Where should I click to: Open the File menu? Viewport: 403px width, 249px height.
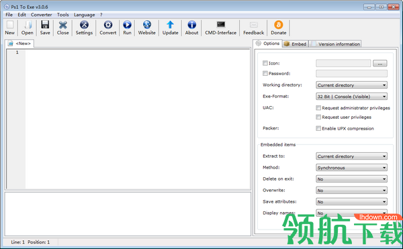pyautogui.click(x=9, y=15)
